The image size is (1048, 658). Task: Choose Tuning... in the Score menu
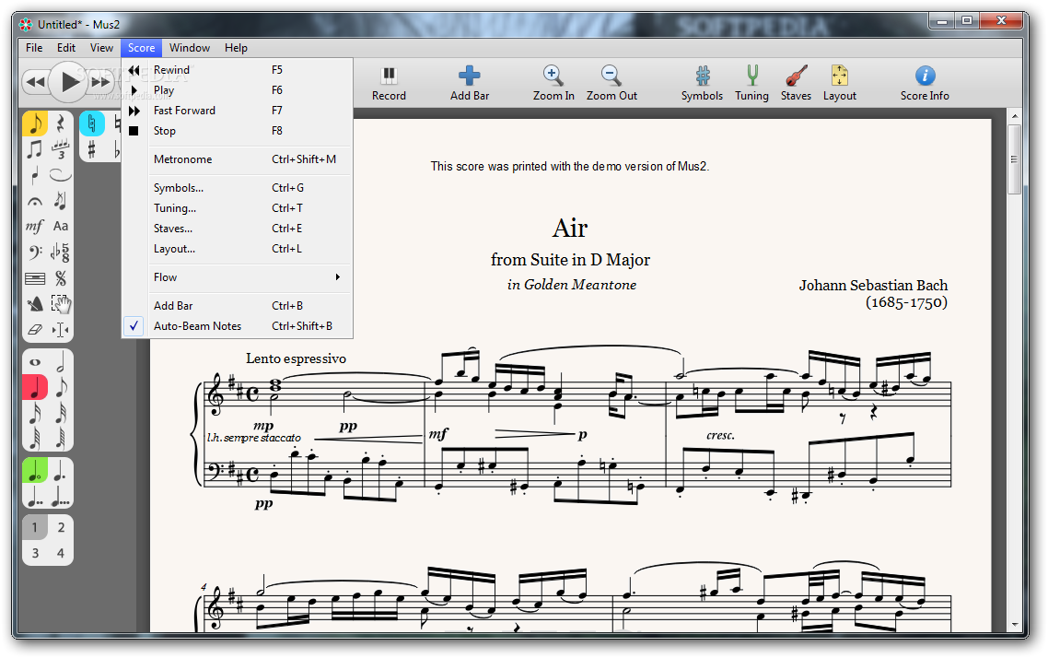point(238,208)
